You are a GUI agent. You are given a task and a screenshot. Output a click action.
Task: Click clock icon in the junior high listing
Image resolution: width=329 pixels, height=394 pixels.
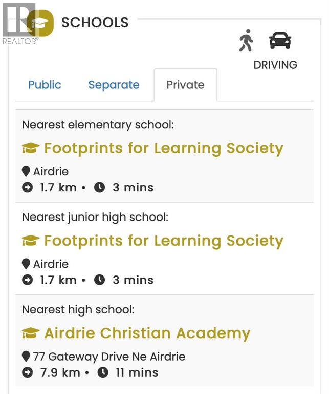pos(99,280)
